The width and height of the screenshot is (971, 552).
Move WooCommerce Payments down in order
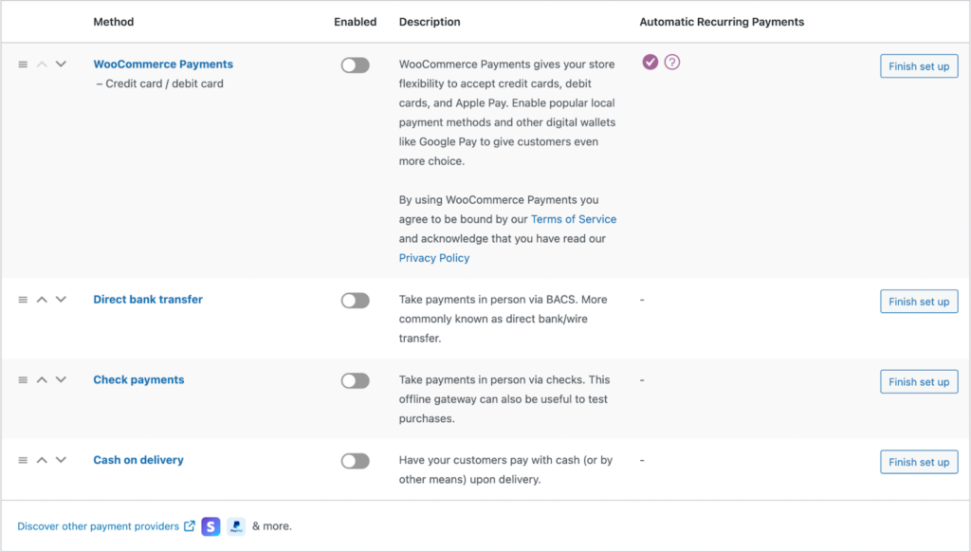coord(61,64)
